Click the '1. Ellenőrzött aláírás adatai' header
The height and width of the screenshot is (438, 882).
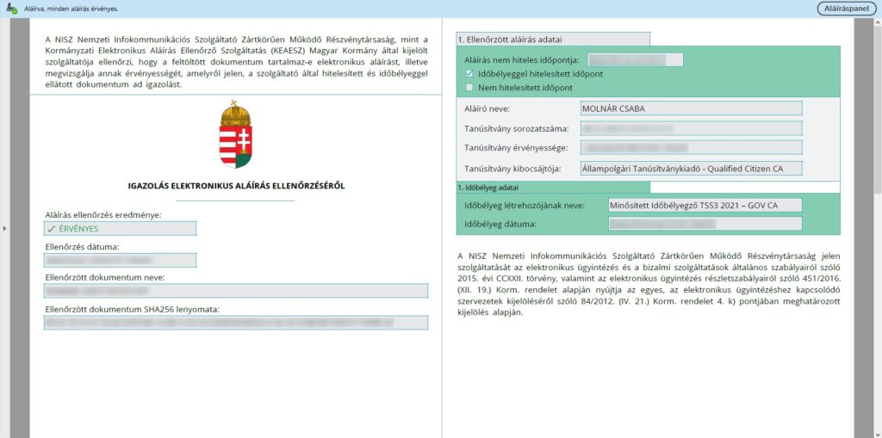click(552, 40)
